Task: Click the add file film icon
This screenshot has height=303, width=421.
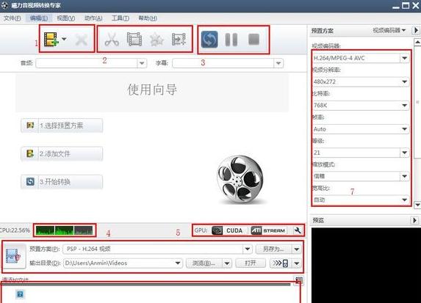Action: pyautogui.click(x=51, y=40)
